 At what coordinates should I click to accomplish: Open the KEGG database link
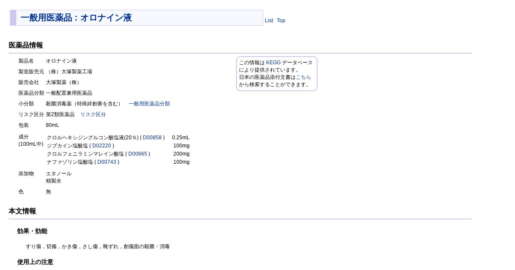[273, 63]
